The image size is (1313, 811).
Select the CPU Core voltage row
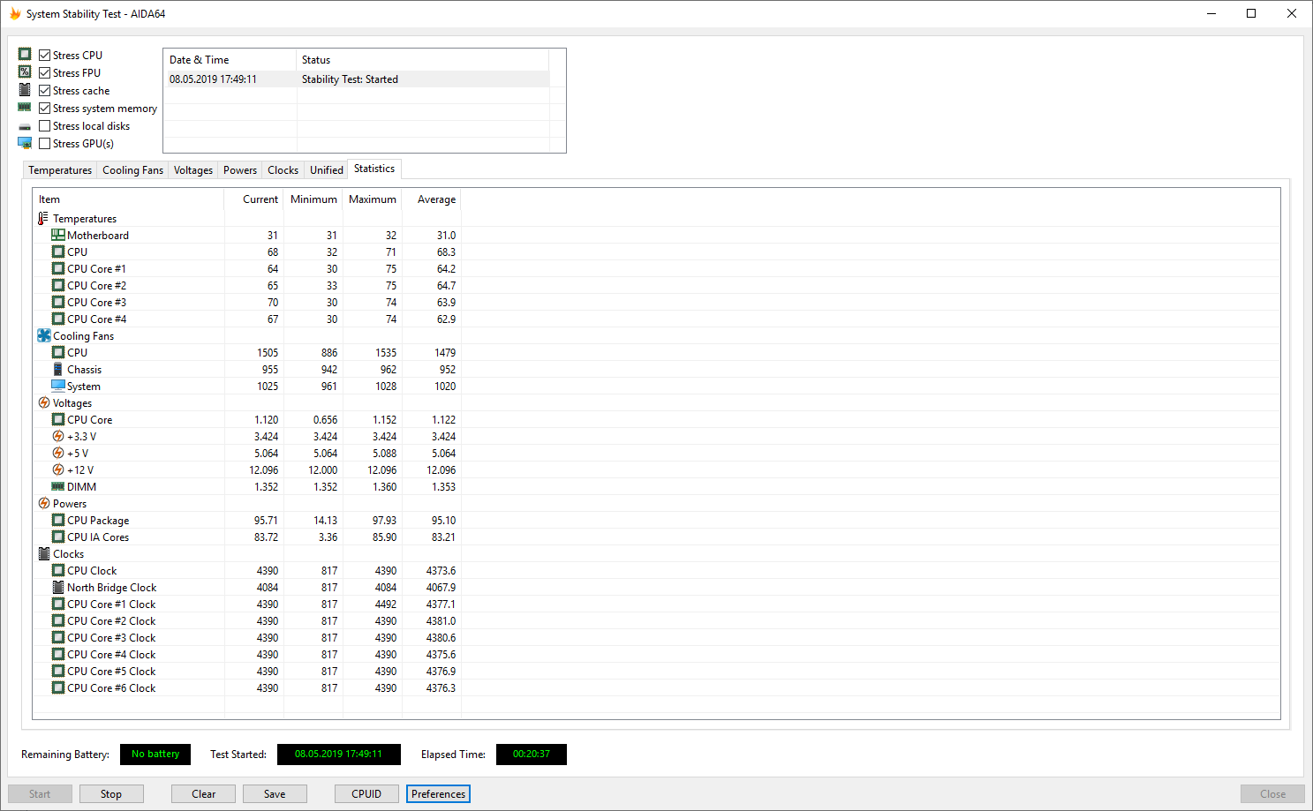(x=247, y=420)
